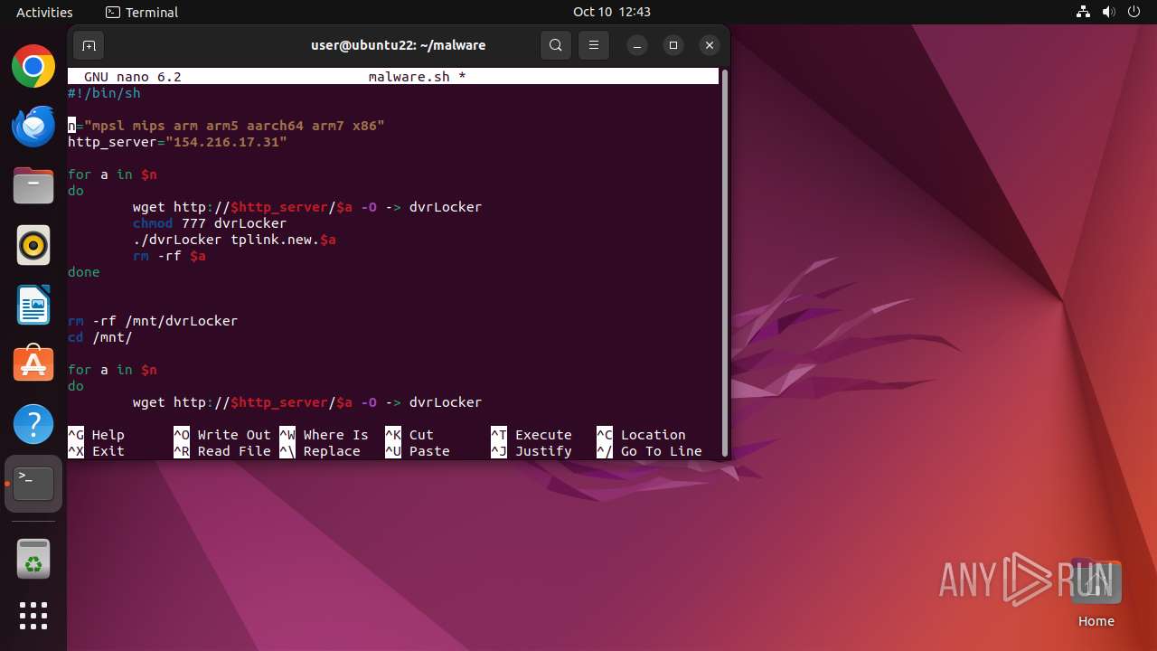This screenshot has height=651, width=1157.
Task: Click the rm -rf /mnt/dvrLocker line
Action: (153, 321)
